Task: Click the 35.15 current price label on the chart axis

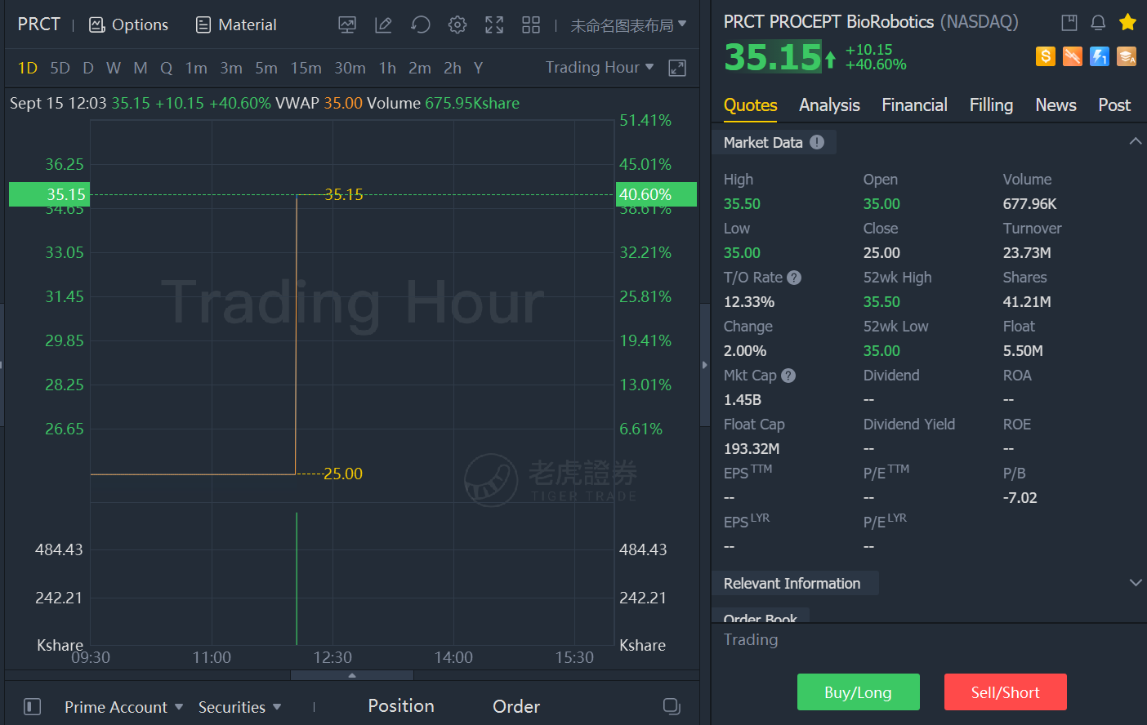Action: click(49, 194)
